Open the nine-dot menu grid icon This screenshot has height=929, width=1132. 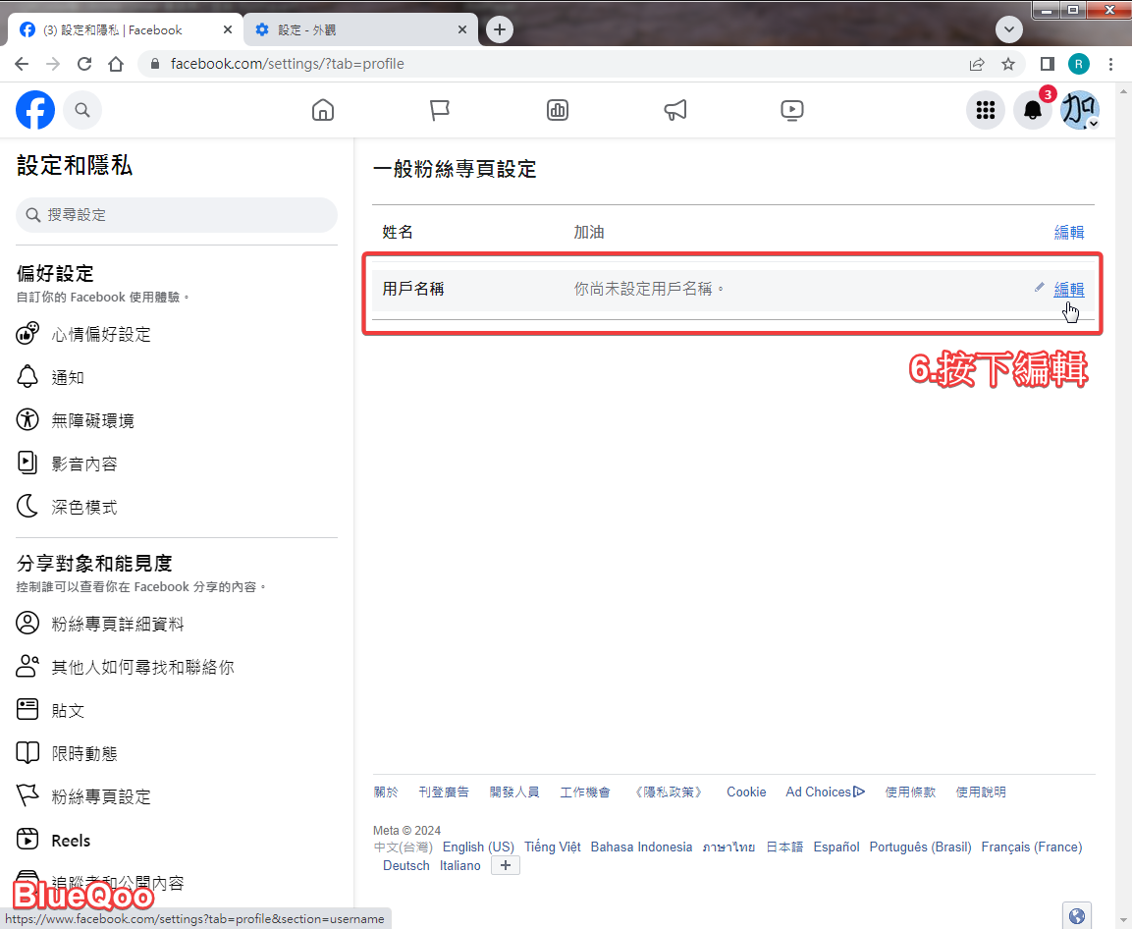point(986,110)
